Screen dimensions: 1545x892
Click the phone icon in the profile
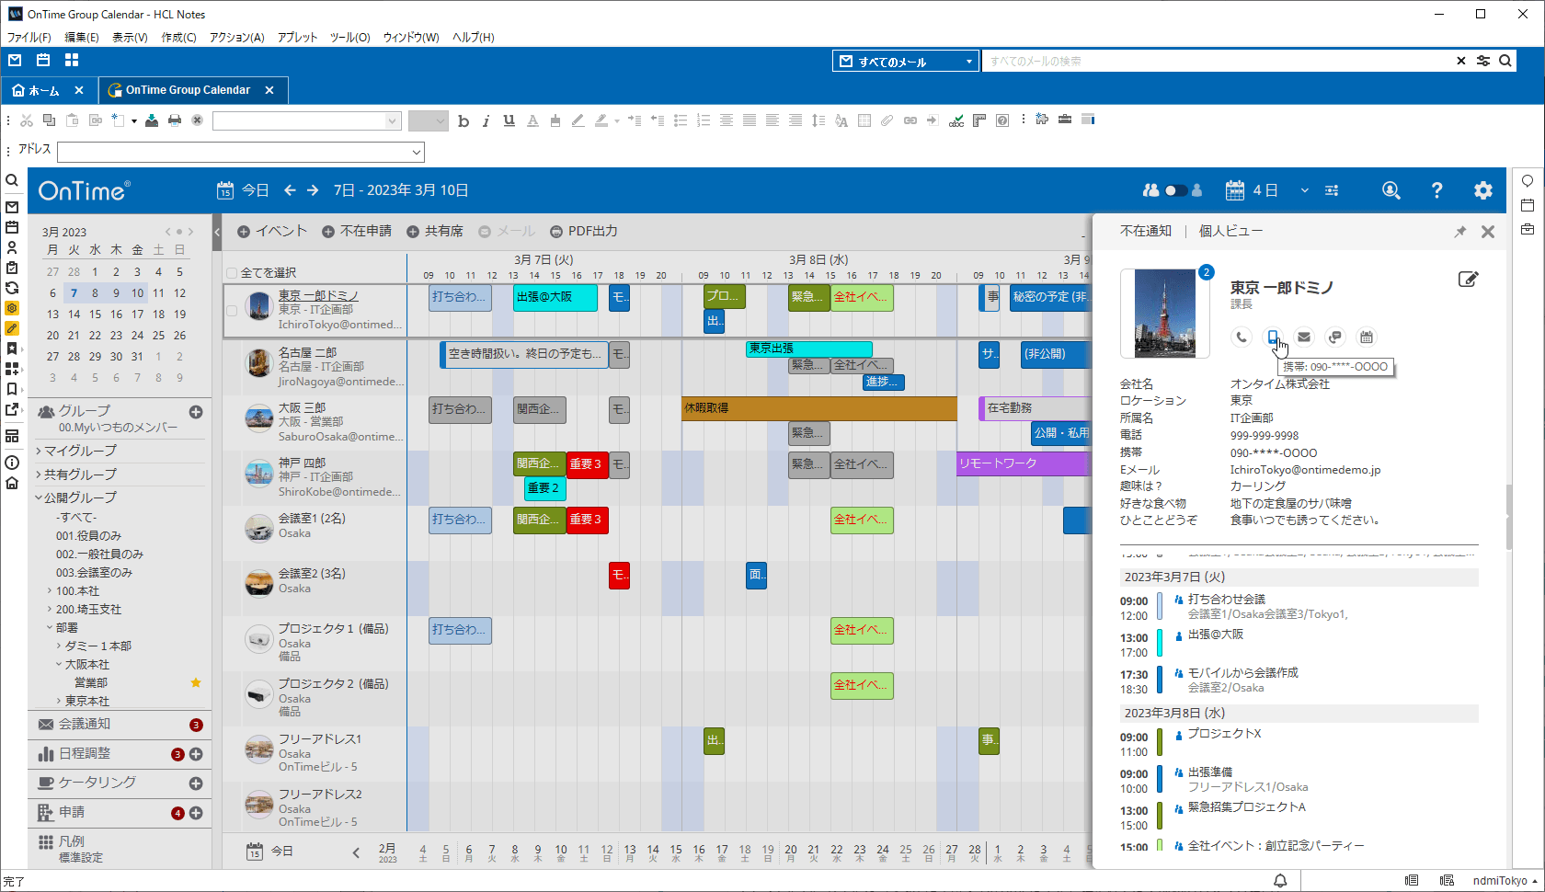(x=1242, y=337)
